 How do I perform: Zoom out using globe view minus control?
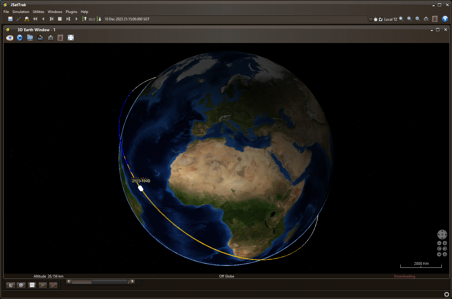tap(439, 243)
